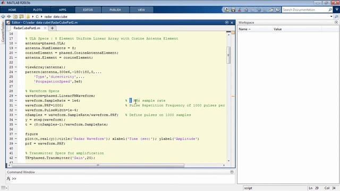
Task: Open the folder path history dropdown arrow
Action: point(331,16)
